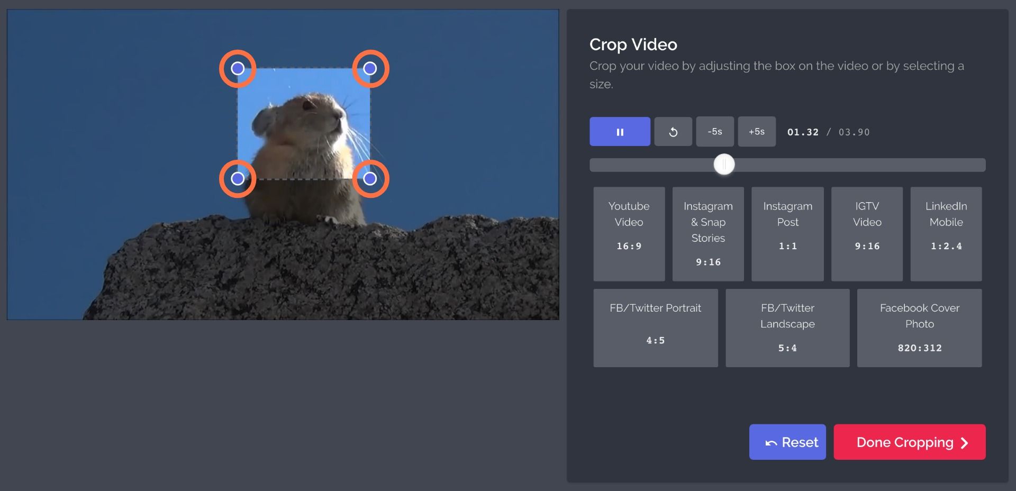Click the chevron arrow in Done Cropping
1016x491 pixels.
(965, 442)
